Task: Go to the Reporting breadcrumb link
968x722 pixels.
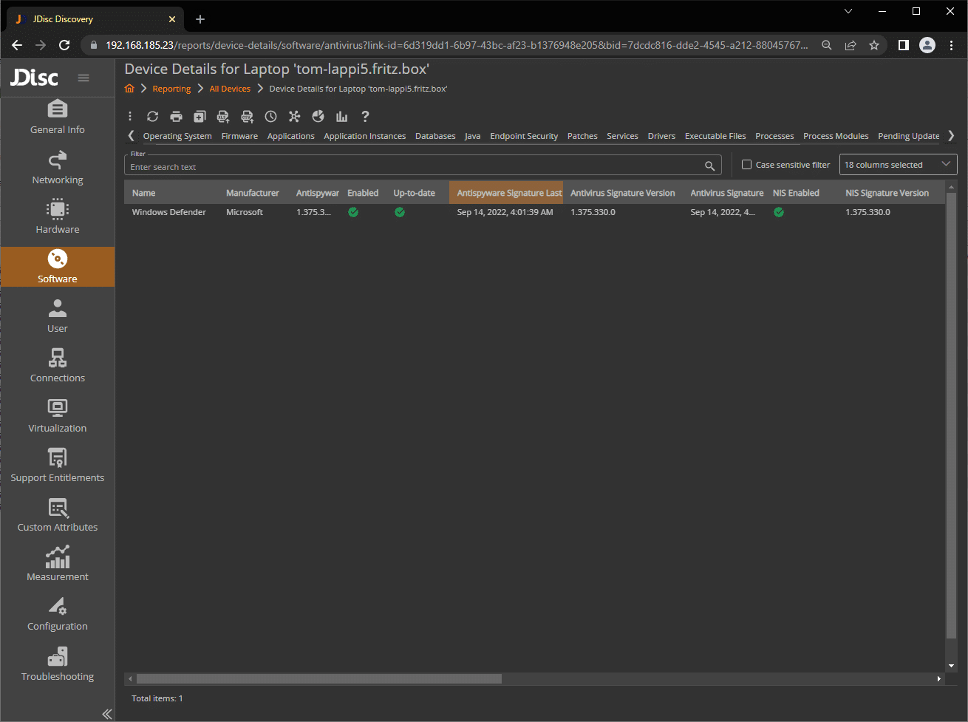Action: [x=171, y=89]
